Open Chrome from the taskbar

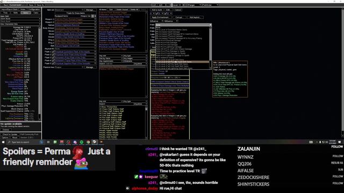coord(88,142)
